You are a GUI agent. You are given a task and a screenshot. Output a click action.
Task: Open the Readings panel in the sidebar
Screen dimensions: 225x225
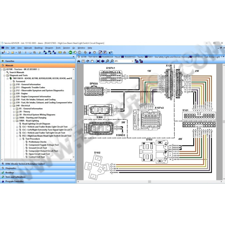click(x=38, y=173)
